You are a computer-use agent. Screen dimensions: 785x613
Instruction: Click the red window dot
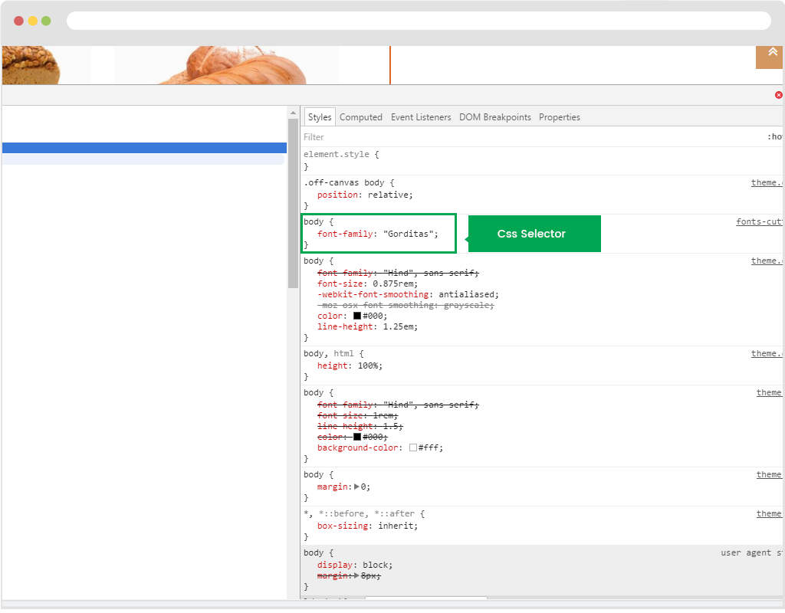[x=18, y=21]
